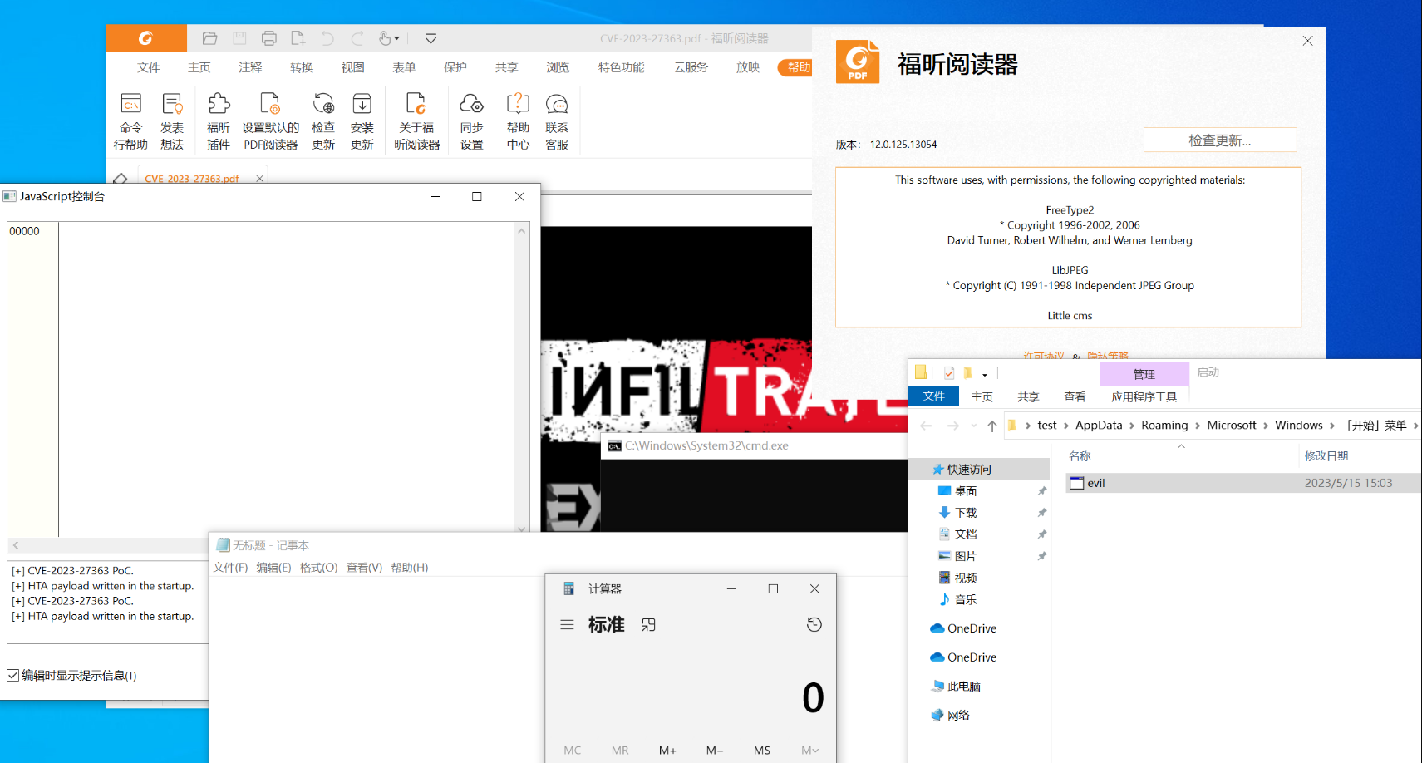Click vertical scrollbar up arrow in JavaScript console
This screenshot has height=763, width=1422.
522,230
